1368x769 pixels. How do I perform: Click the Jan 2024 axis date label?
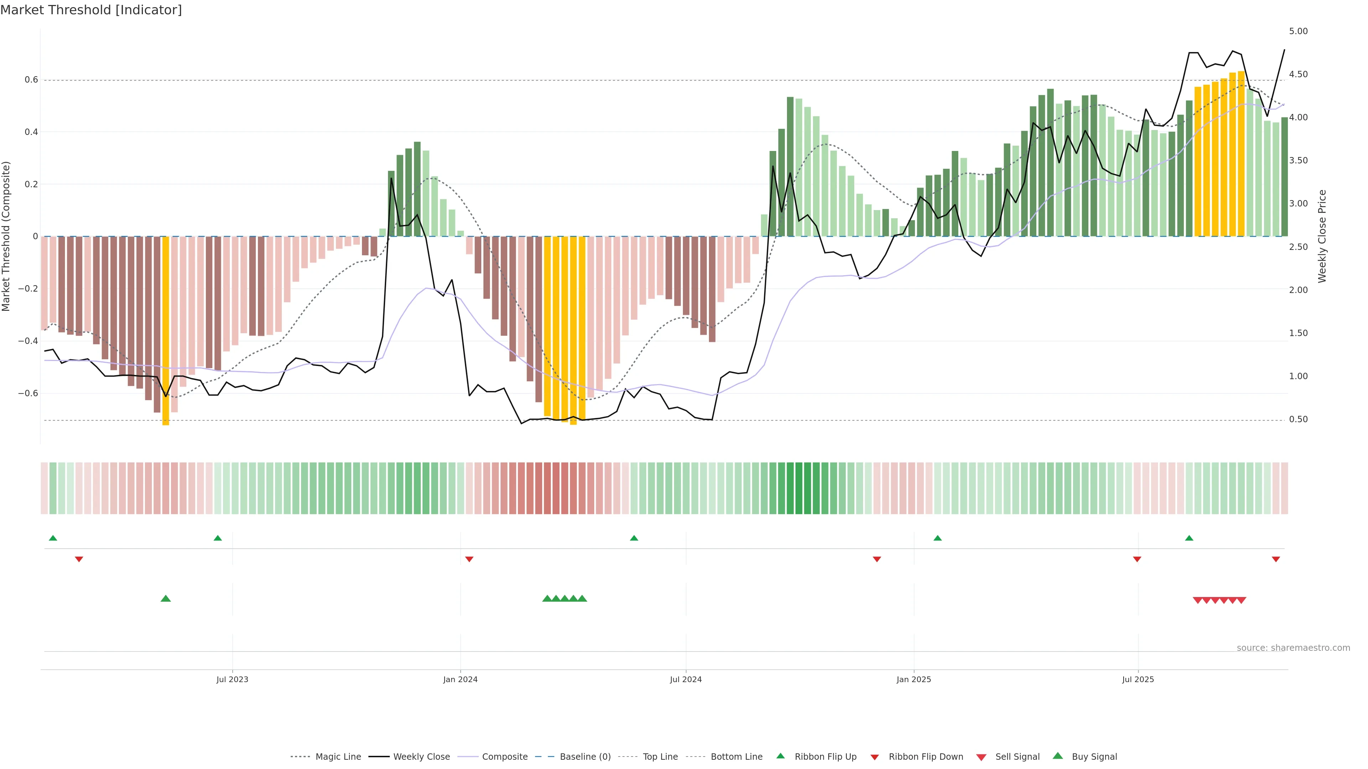coord(460,680)
